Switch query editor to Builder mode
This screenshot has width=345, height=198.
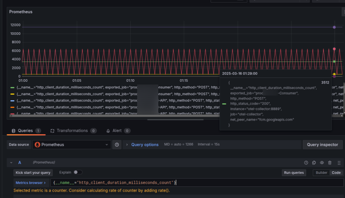(x=321, y=173)
